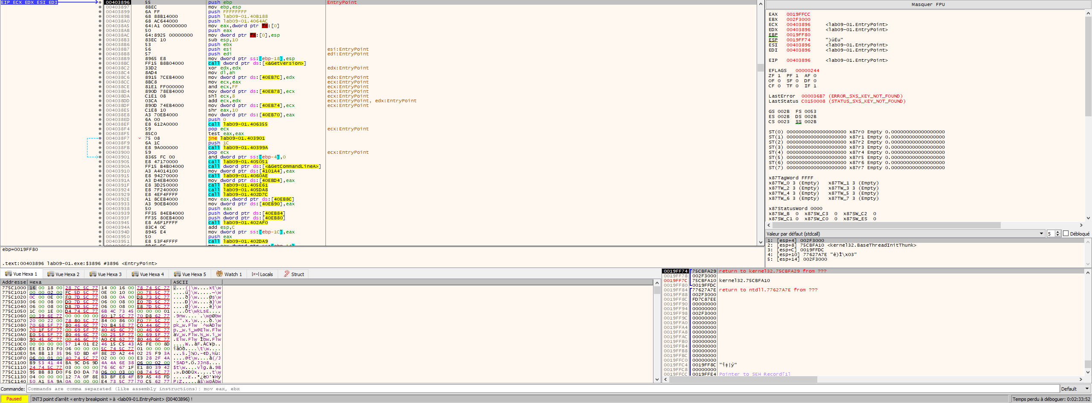1092x403 pixels.
Task: Select EAX register value 0019FFCC
Action: [x=798, y=14]
